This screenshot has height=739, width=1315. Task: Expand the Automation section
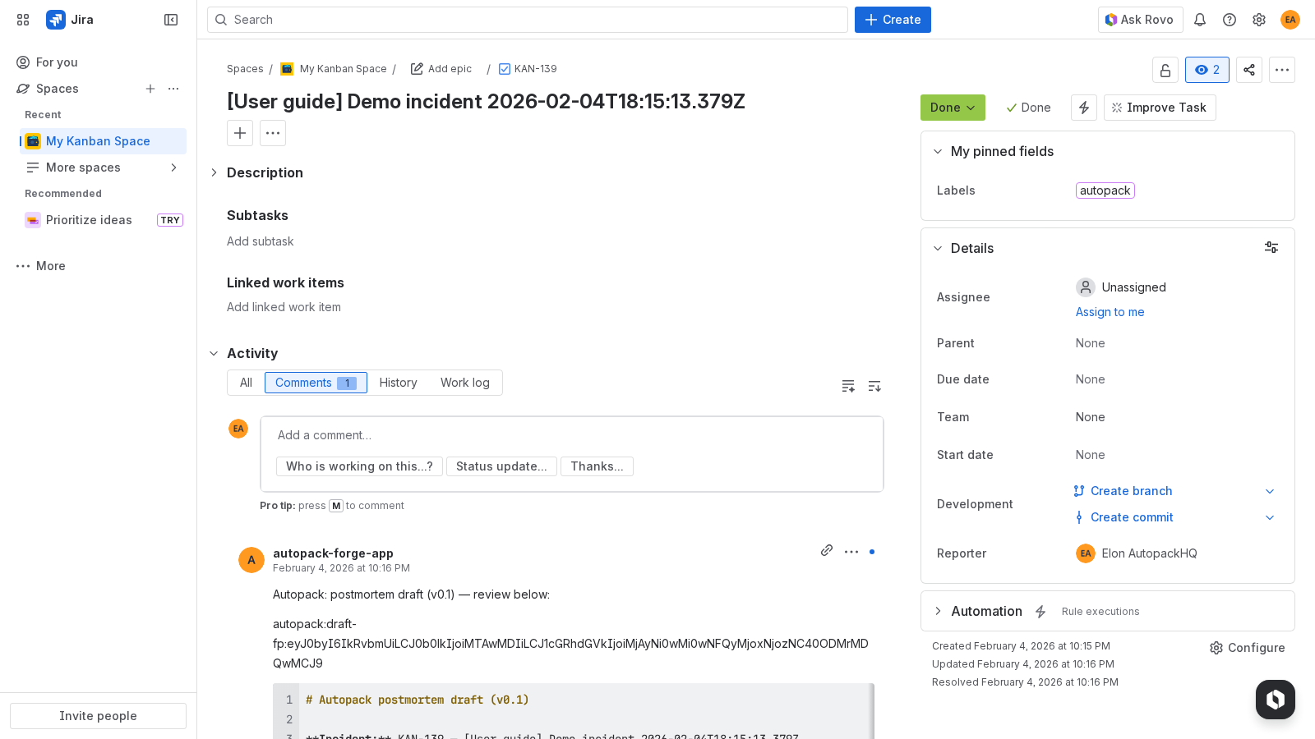coord(938,611)
